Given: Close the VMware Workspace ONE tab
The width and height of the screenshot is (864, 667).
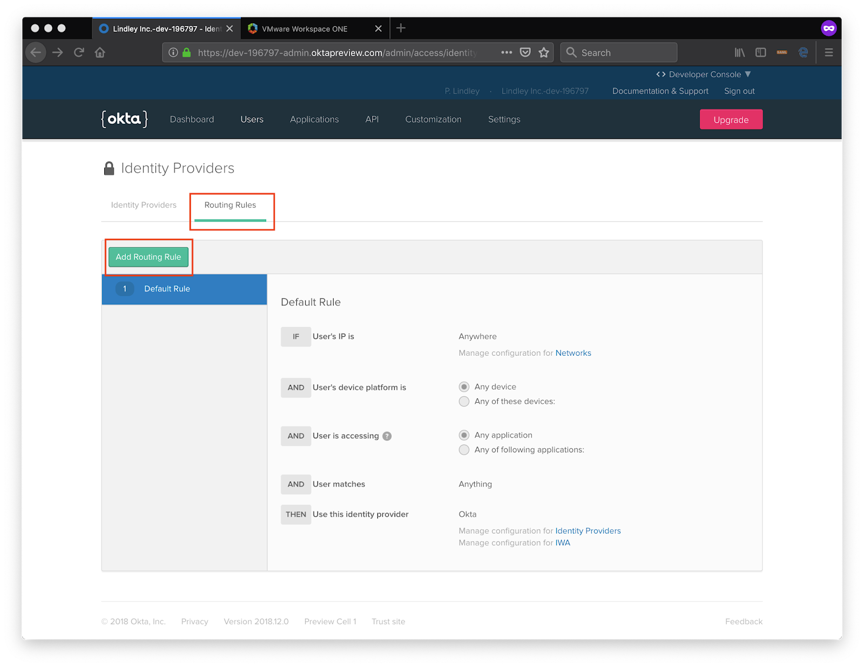Looking at the screenshot, I should pyautogui.click(x=379, y=29).
